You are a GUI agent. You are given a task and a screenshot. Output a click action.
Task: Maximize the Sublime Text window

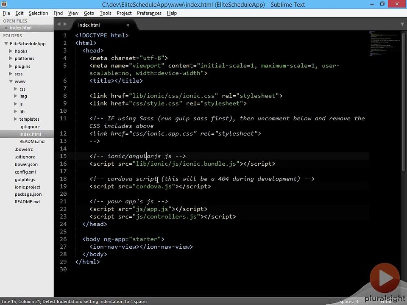point(382,4)
